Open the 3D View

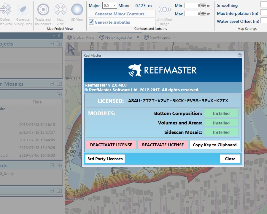tap(77, 10)
